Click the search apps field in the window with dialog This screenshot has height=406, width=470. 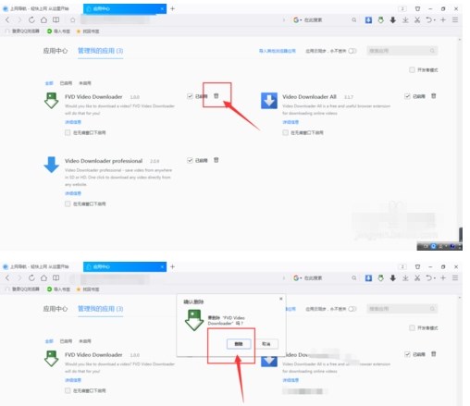tap(402, 309)
